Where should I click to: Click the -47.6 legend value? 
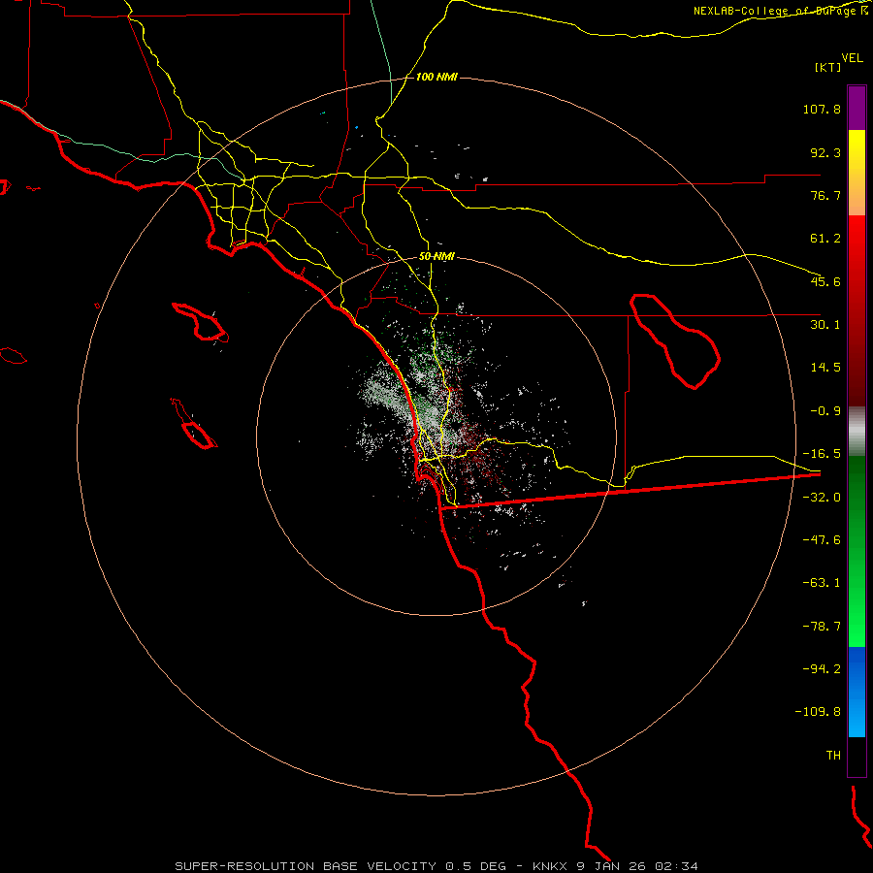click(822, 540)
